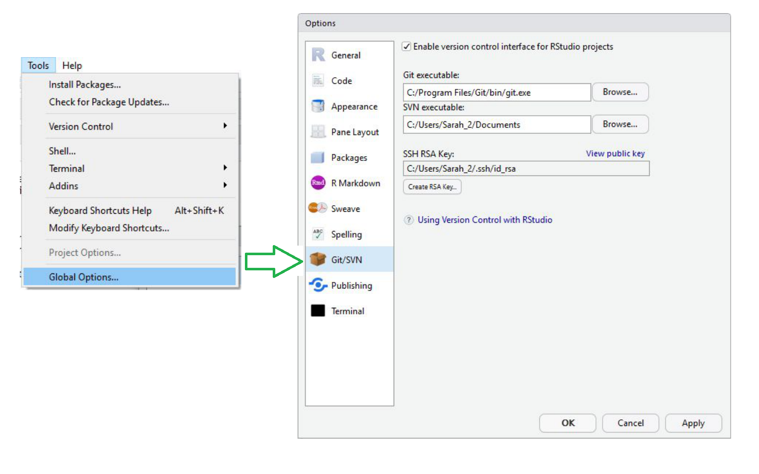Open the Pane Layout options page
This screenshot has height=474, width=759.
(350, 132)
